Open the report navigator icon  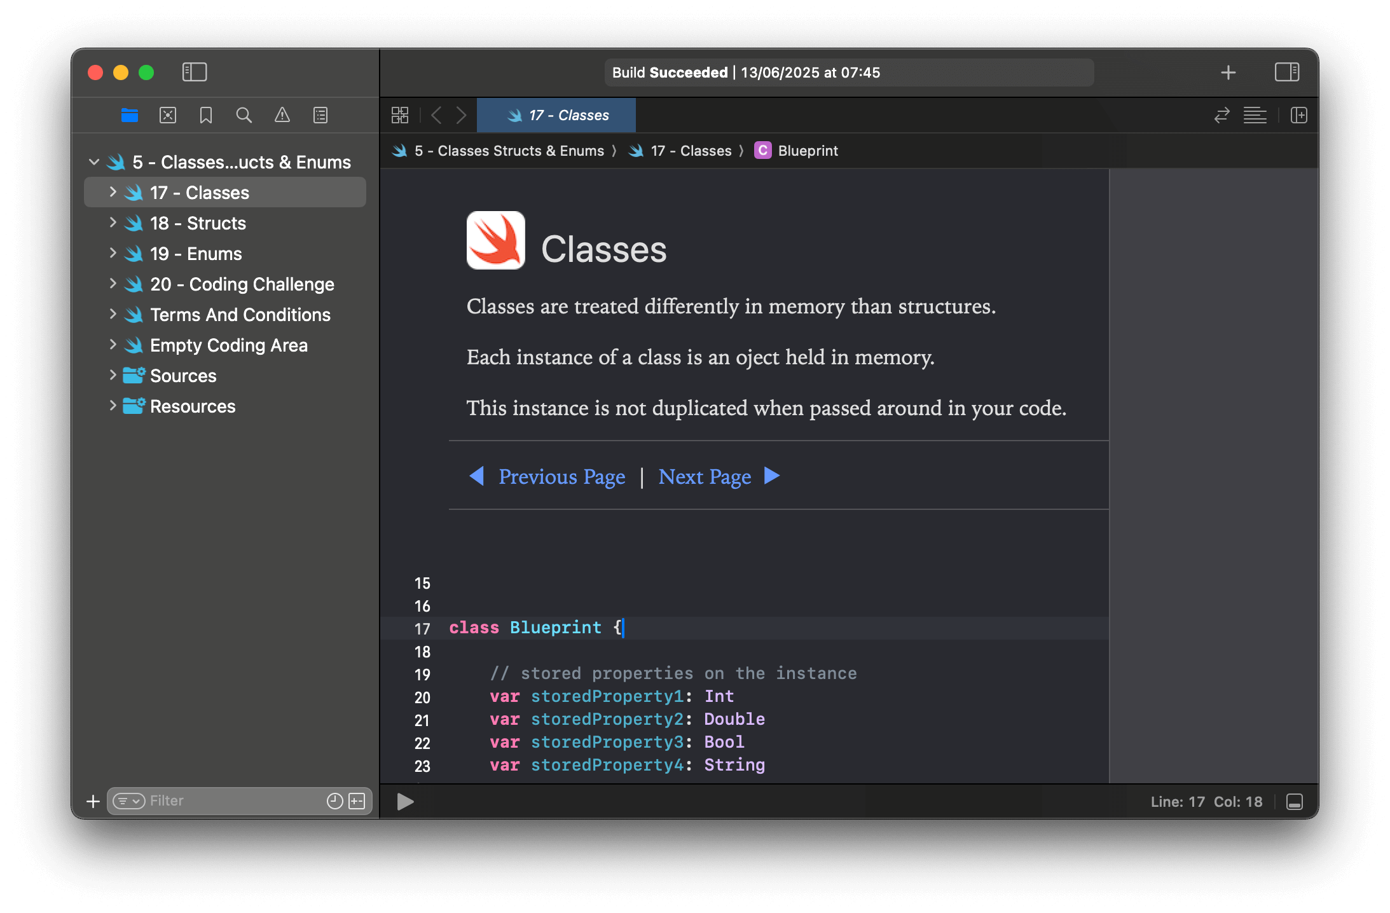320,115
